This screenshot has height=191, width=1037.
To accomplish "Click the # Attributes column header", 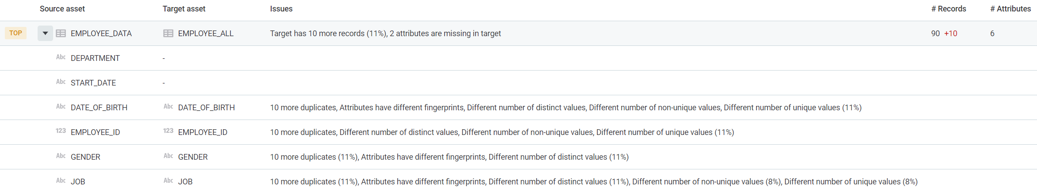I will (1010, 9).
